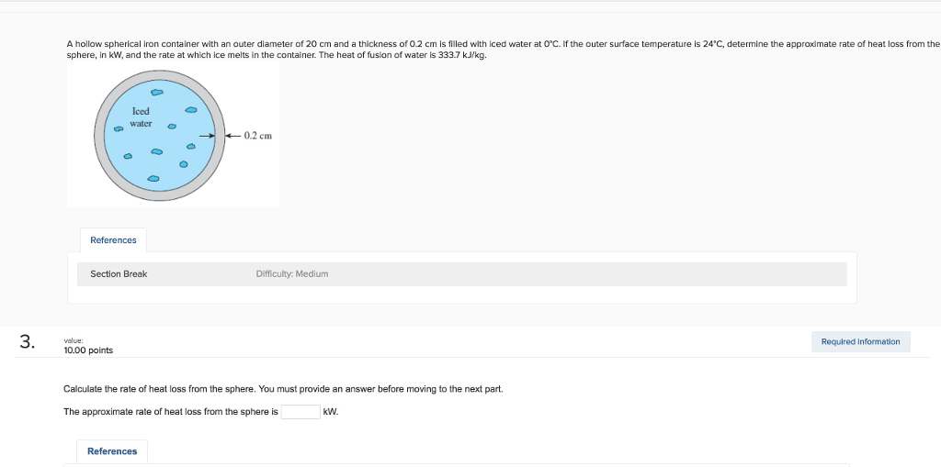Click the question number 3

27,342
